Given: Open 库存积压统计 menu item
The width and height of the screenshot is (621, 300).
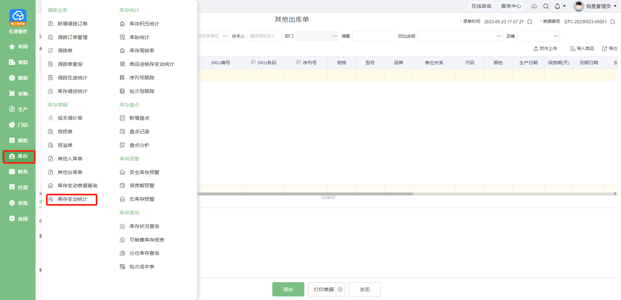Looking at the screenshot, I should click(x=140, y=24).
